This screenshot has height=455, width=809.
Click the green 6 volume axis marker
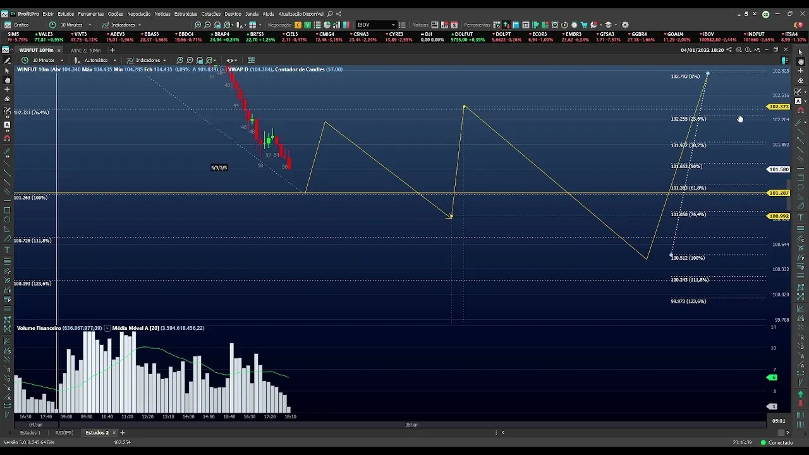772,377
